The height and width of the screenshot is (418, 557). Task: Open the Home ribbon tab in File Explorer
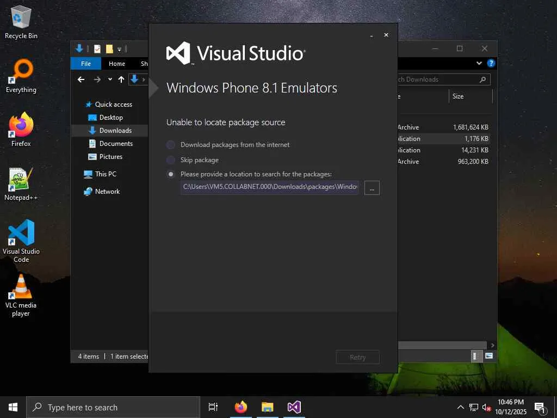[117, 64]
